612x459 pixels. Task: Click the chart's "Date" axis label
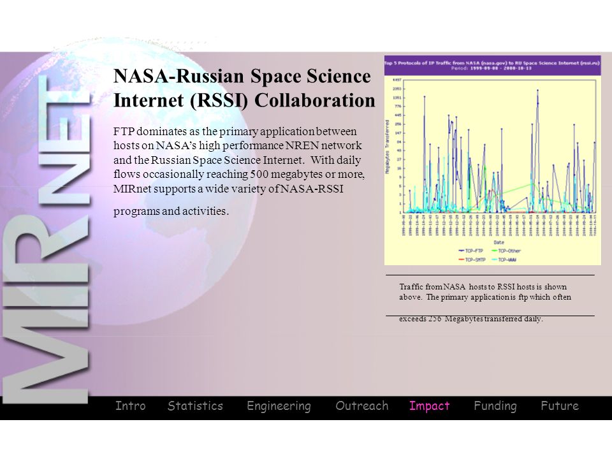tap(499, 242)
